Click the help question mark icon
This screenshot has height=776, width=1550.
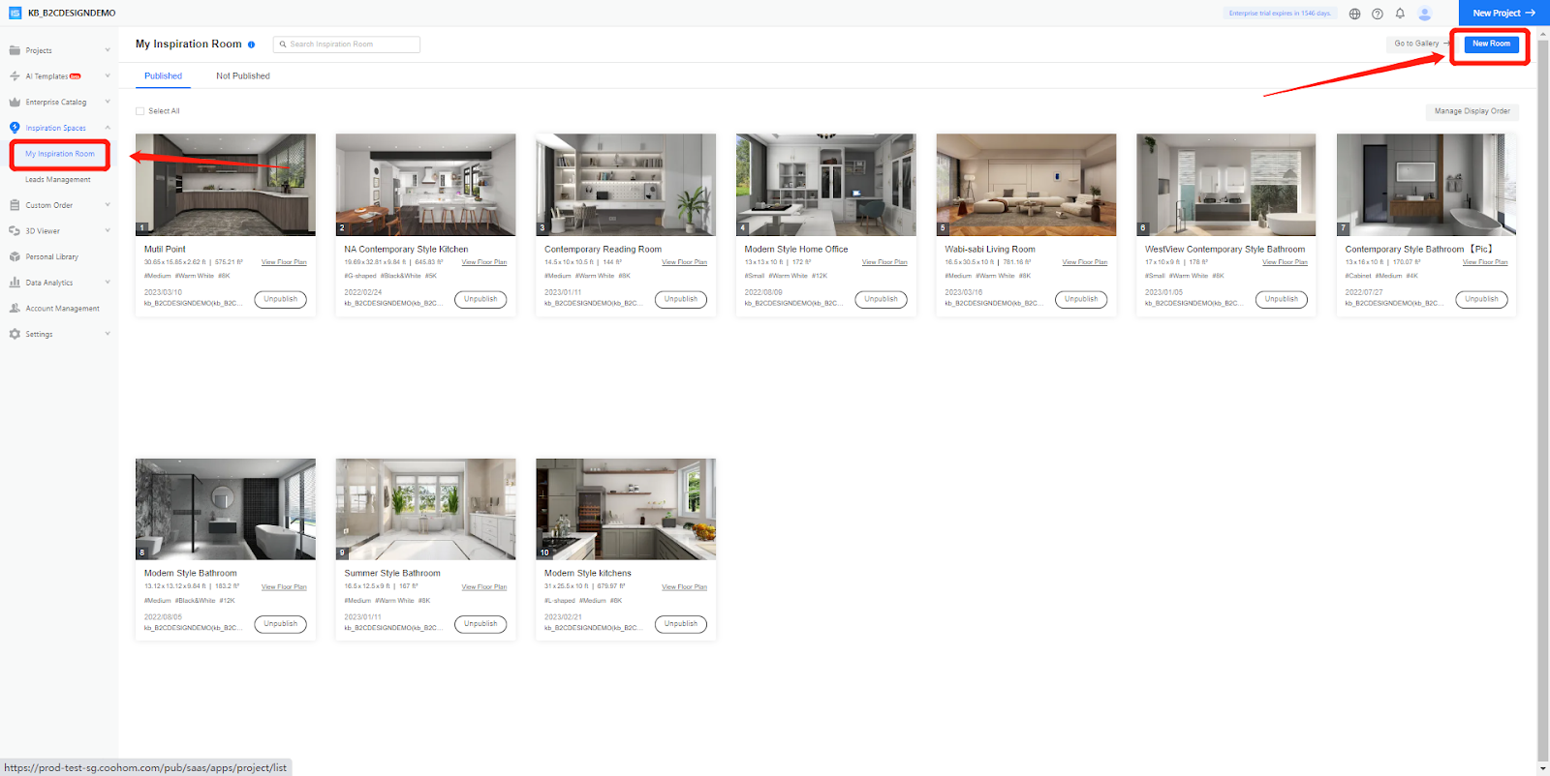point(1378,14)
